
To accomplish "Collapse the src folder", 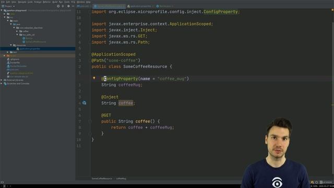I will point(5,17).
